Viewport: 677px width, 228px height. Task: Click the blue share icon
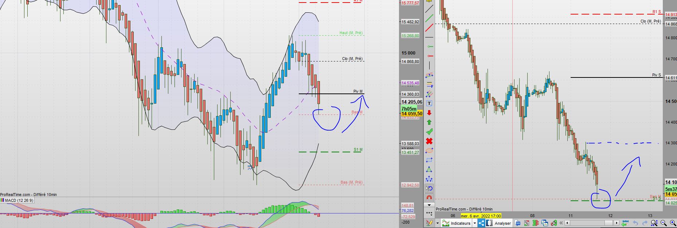481,223
